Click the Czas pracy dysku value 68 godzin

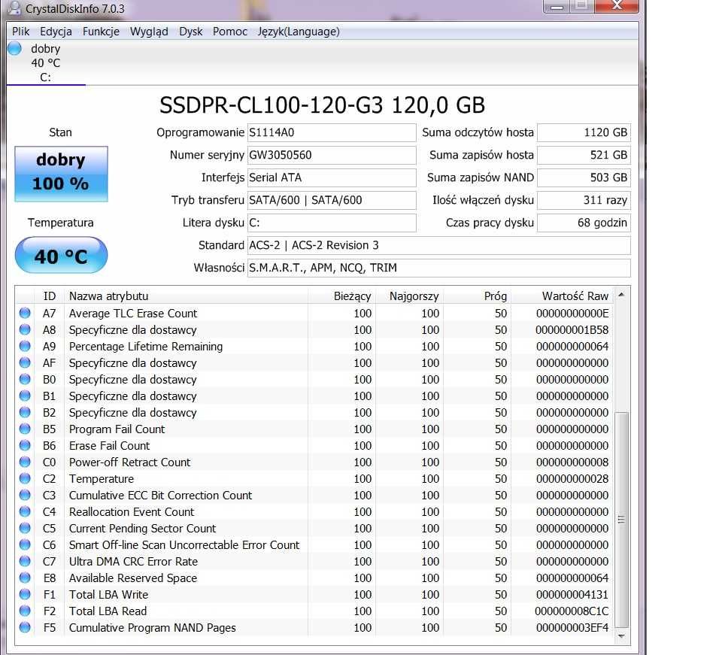coord(584,223)
